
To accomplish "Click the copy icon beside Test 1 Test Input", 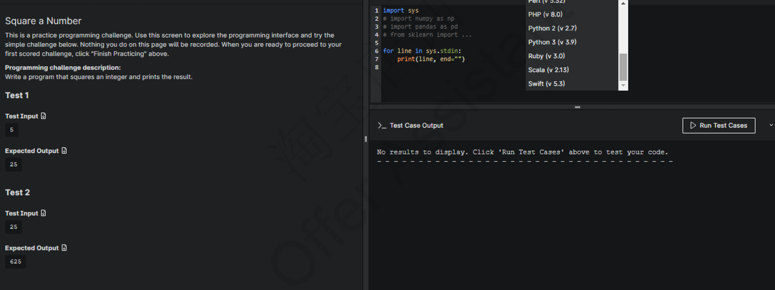I will point(43,116).
